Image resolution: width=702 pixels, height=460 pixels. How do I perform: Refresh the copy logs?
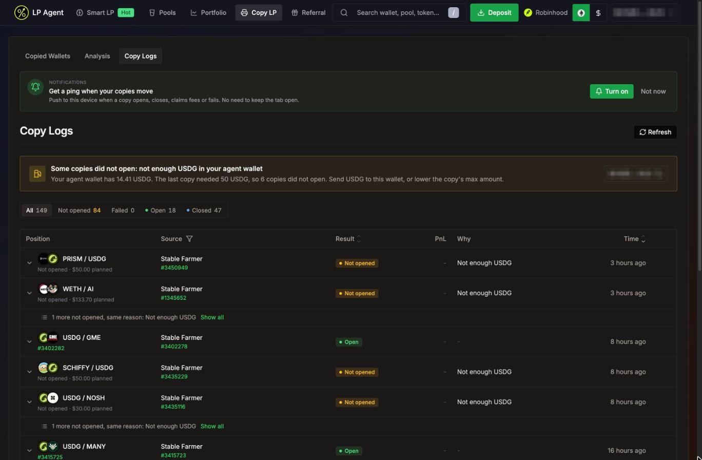click(x=655, y=132)
